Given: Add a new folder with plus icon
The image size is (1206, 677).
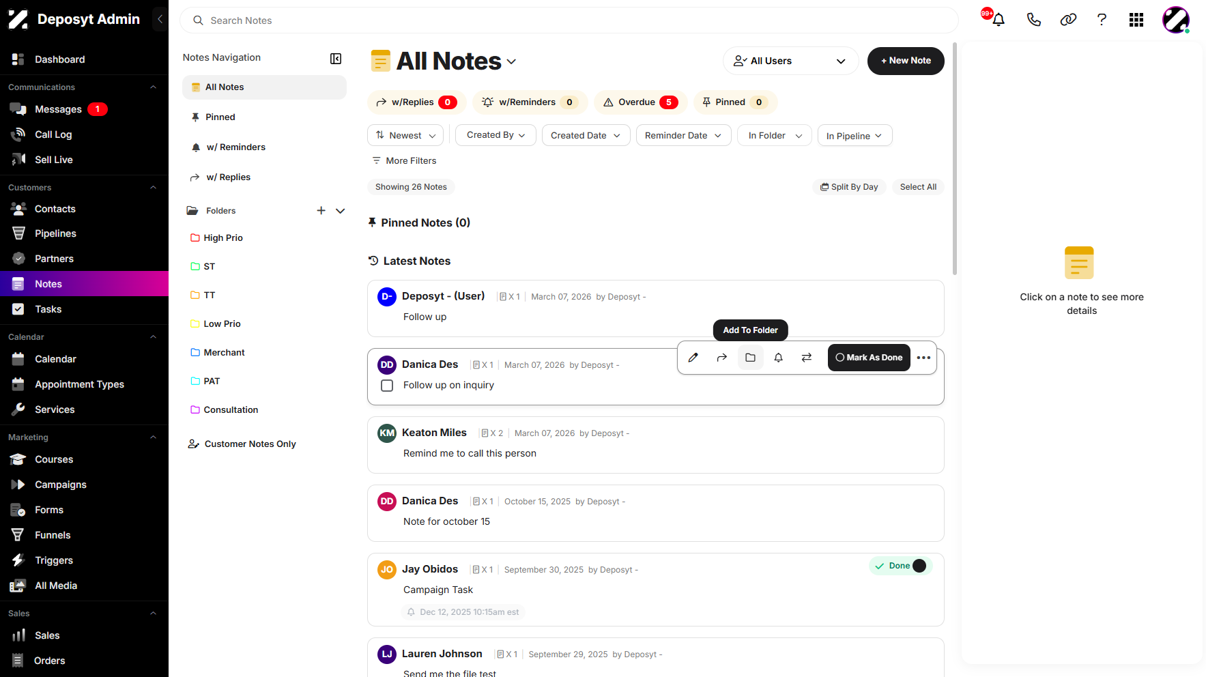Looking at the screenshot, I should click(x=321, y=211).
